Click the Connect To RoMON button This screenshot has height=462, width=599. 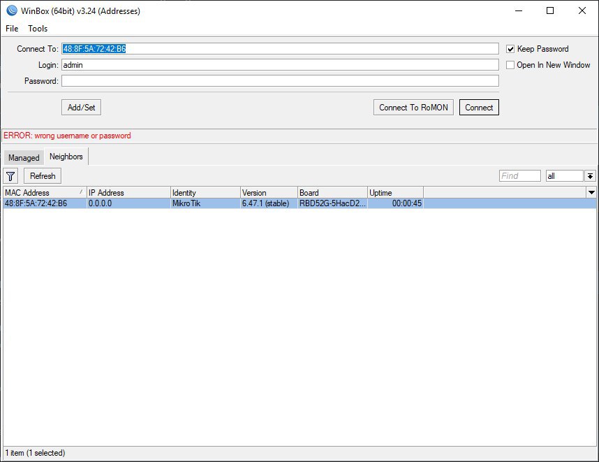pyautogui.click(x=413, y=108)
